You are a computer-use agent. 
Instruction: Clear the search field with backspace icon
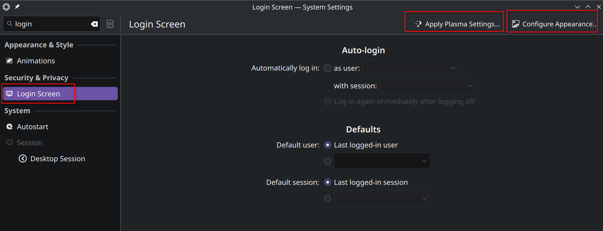(x=94, y=24)
